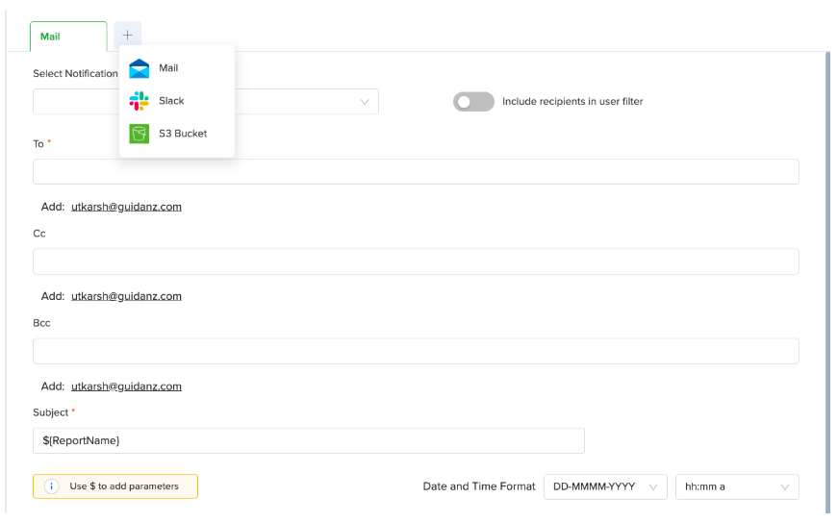Toggle Include recipients in user filter

coord(473,102)
